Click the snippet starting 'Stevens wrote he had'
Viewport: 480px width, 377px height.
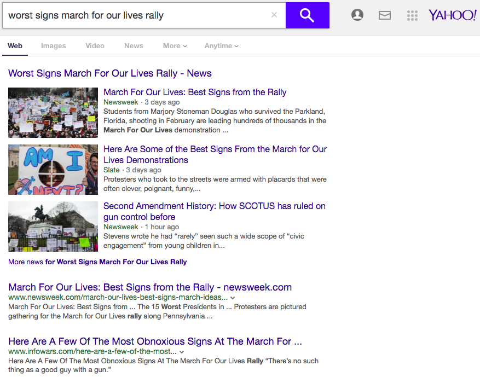click(x=204, y=241)
